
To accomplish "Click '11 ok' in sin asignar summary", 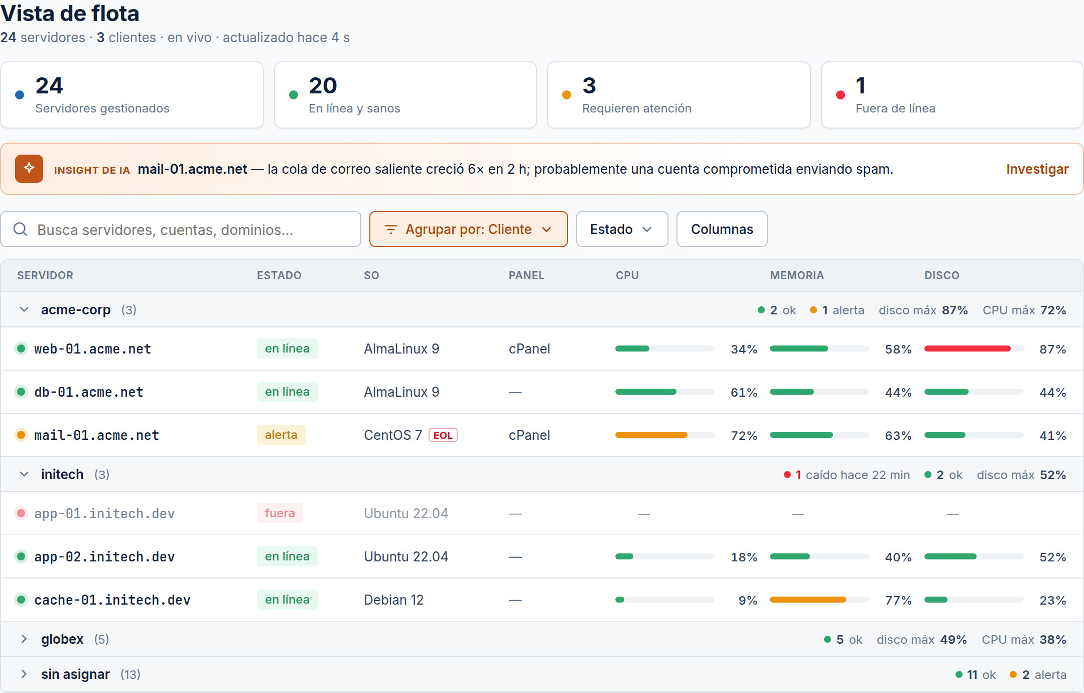I will 976,675.
